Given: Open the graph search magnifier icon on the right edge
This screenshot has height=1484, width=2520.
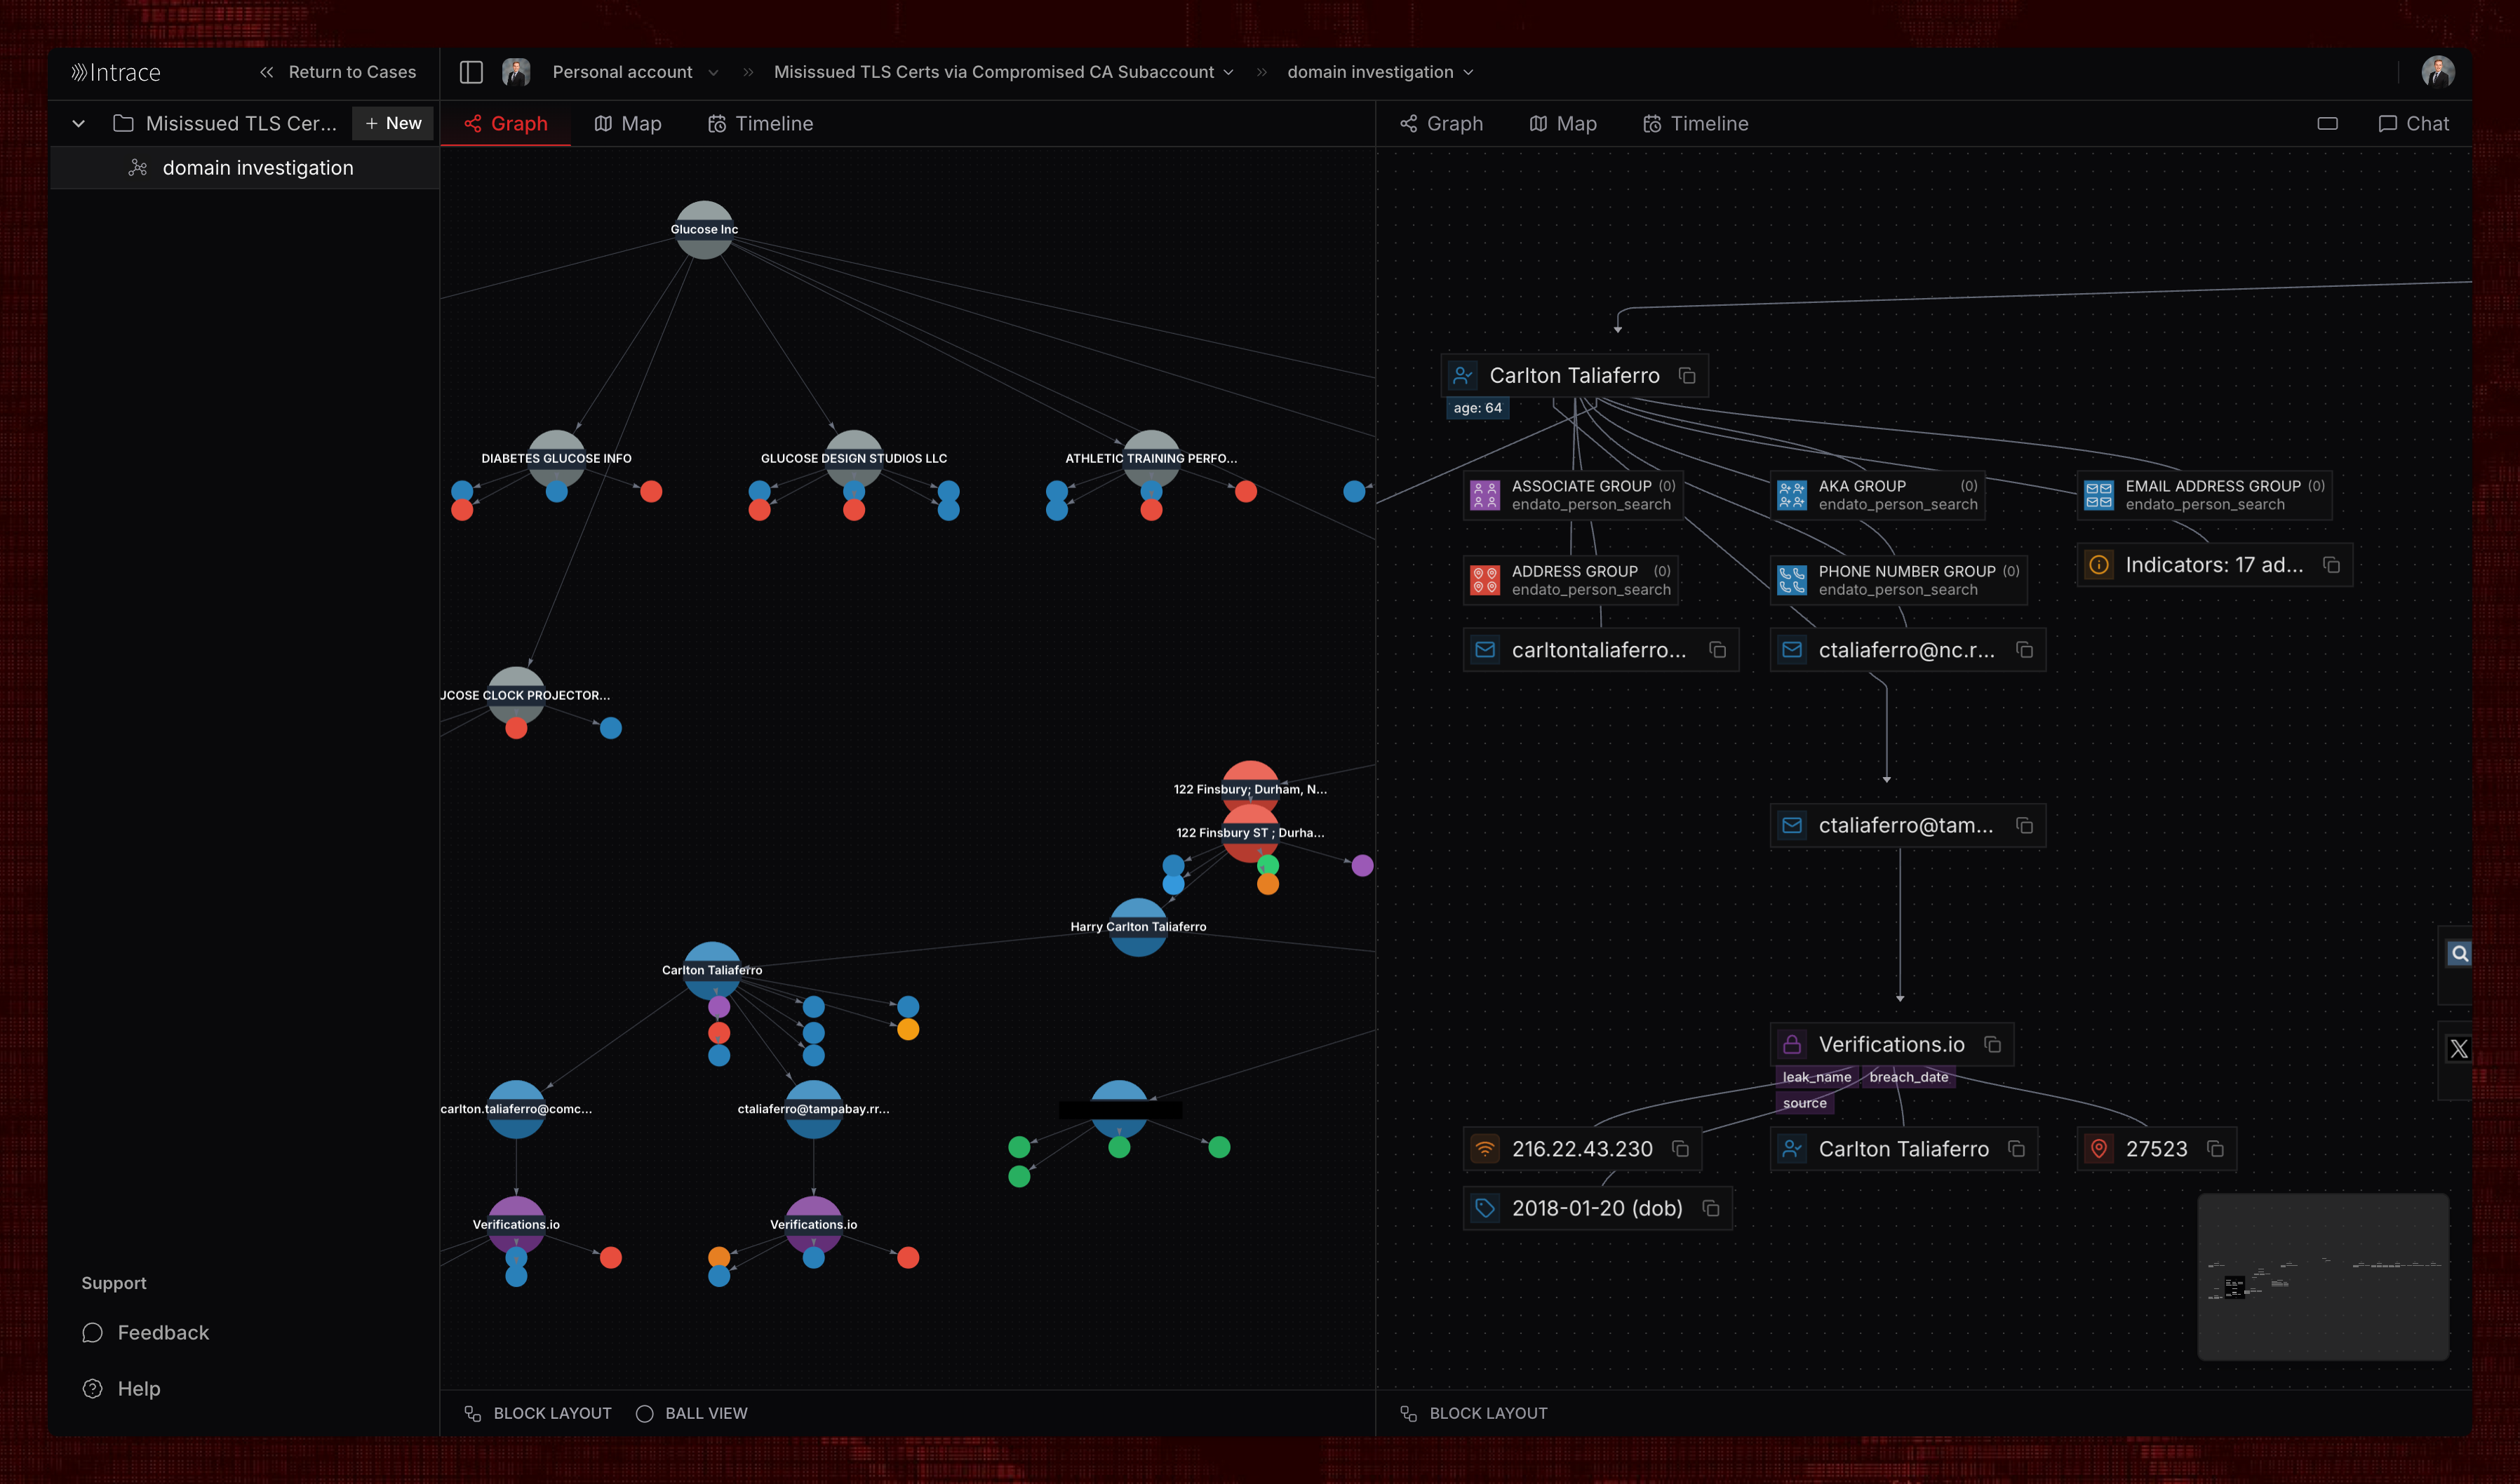Looking at the screenshot, I should tap(2459, 952).
